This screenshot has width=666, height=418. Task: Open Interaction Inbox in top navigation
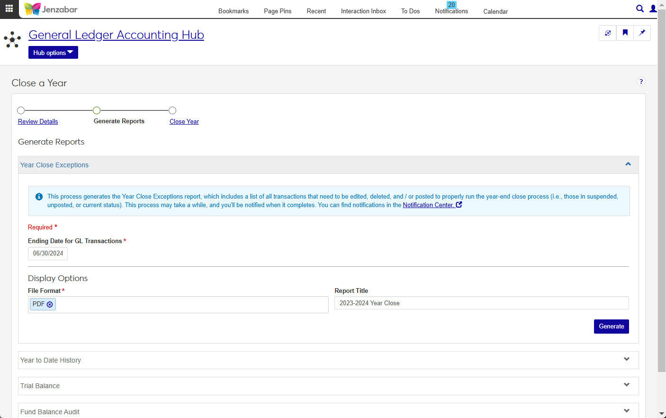point(363,11)
